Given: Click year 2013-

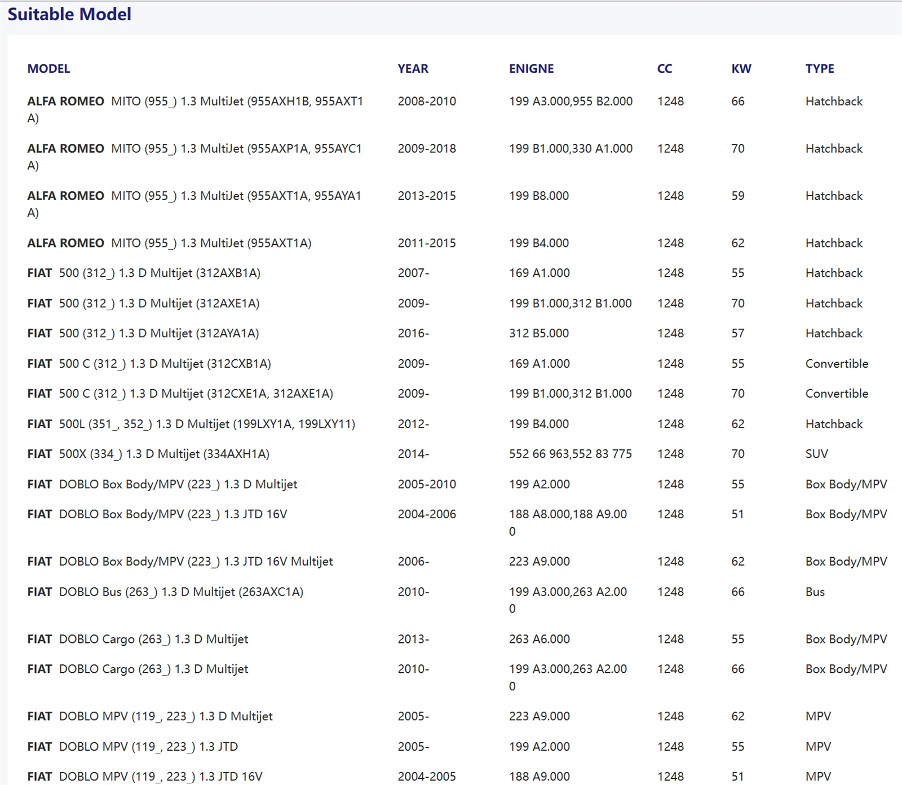Looking at the screenshot, I should point(413,640).
